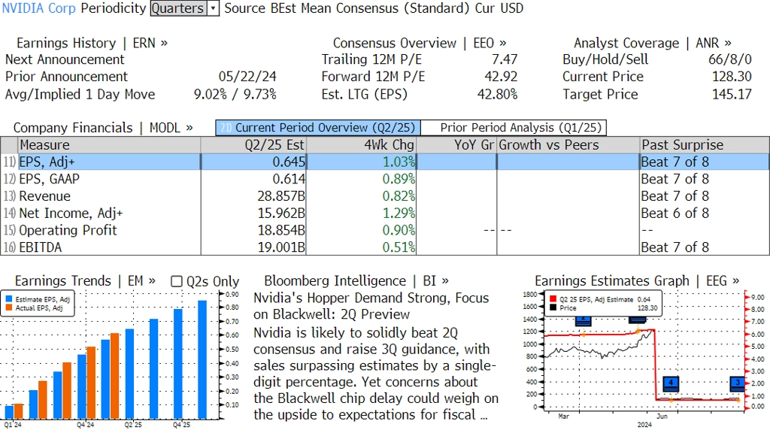Click the 145.17 target price value

(x=732, y=94)
